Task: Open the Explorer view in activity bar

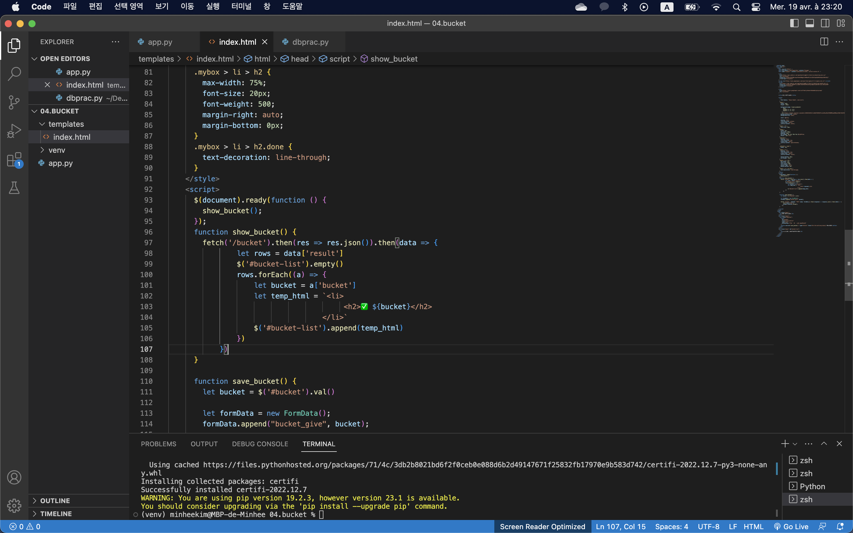Action: (x=14, y=46)
